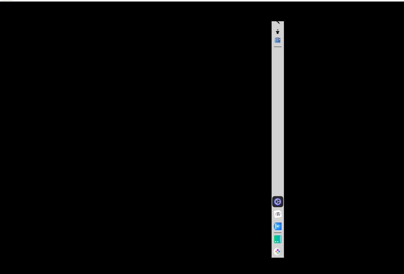404x274 pixels.
Task: Open the green notebook app icon
Action: (277, 239)
